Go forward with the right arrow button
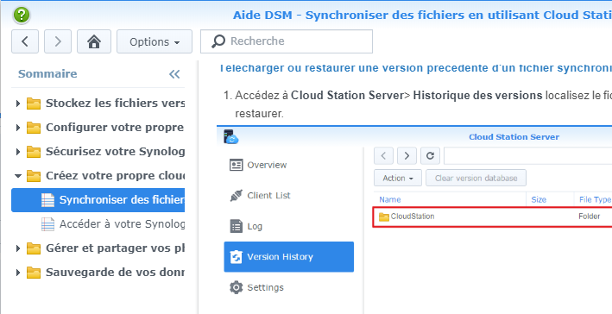This screenshot has height=314, width=612. tap(58, 41)
